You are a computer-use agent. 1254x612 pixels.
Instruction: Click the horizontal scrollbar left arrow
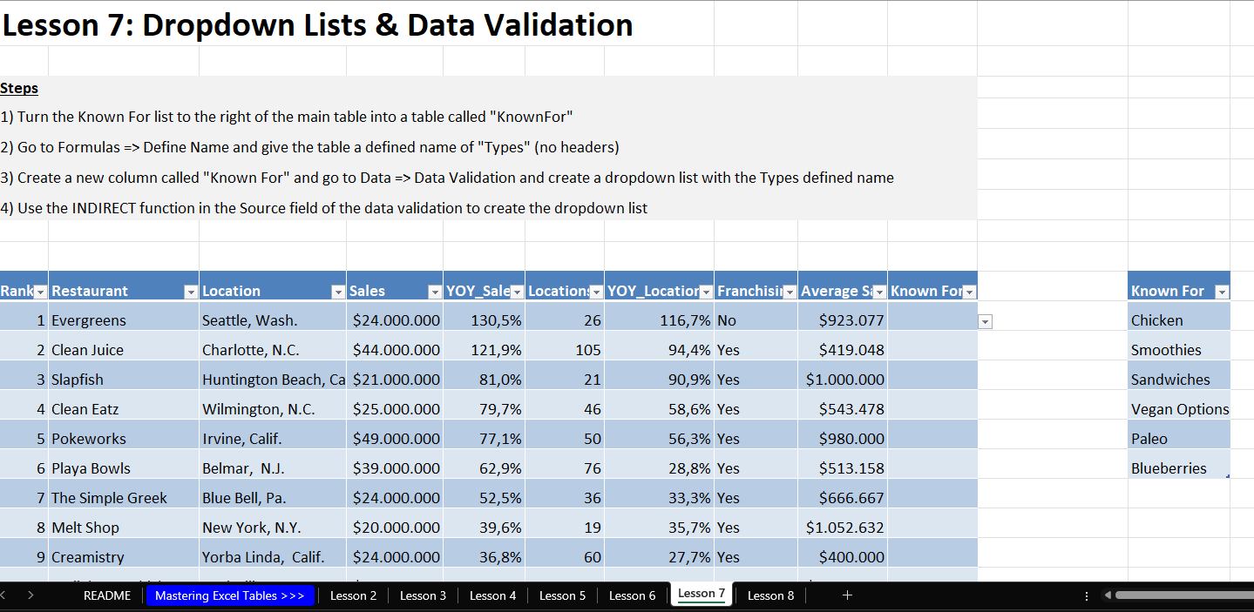[1107, 595]
